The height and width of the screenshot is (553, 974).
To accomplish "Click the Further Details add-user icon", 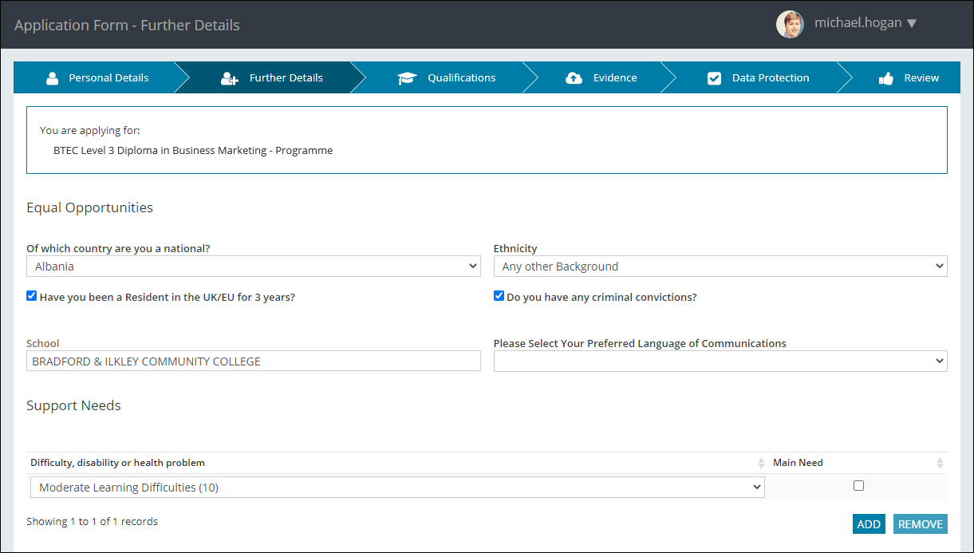I will click(x=230, y=78).
